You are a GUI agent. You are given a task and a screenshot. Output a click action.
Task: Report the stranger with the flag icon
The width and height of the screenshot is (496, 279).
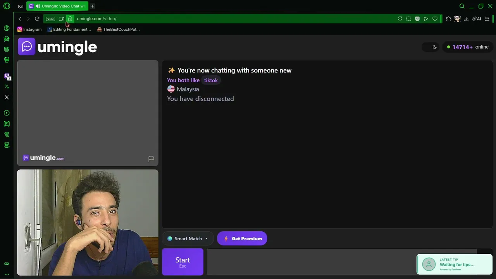coord(151,158)
